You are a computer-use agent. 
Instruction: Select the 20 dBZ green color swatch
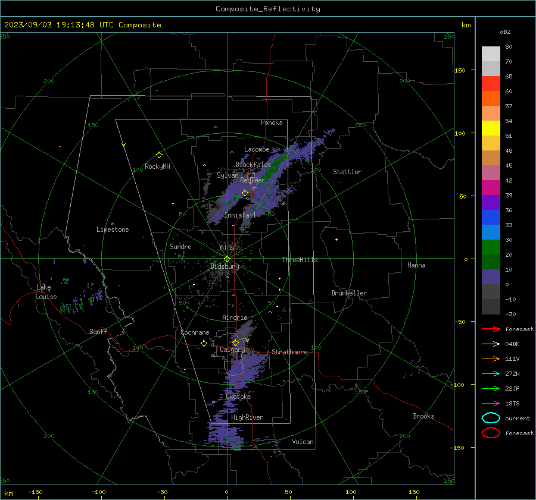pyautogui.click(x=491, y=247)
